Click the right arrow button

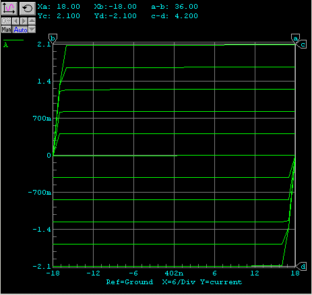[24, 22]
